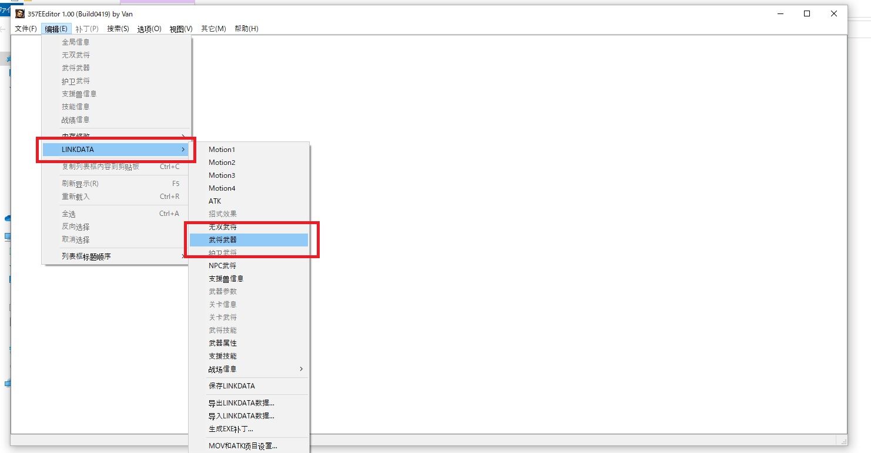Choose ATK from the LINKDATA submenu
The width and height of the screenshot is (871, 453).
click(250, 201)
